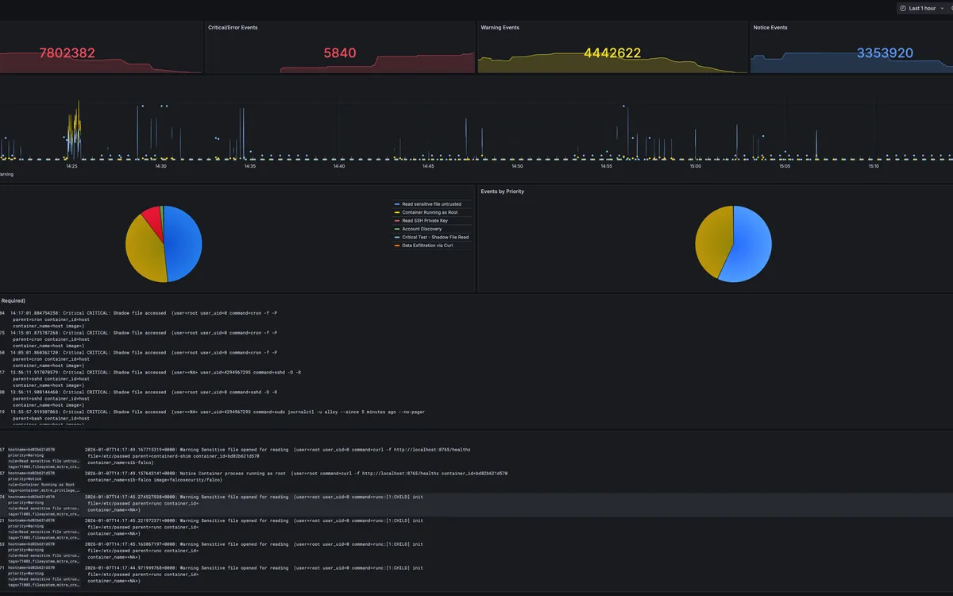Open the Critical/Error Events panel title
Image resolution: width=953 pixels, height=596 pixels.
[233, 28]
